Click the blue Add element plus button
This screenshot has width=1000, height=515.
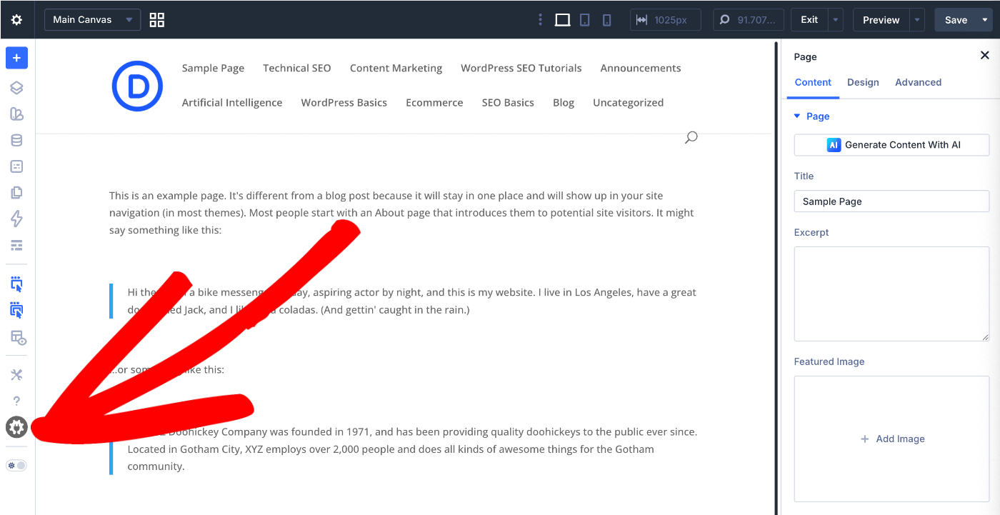pyautogui.click(x=16, y=58)
